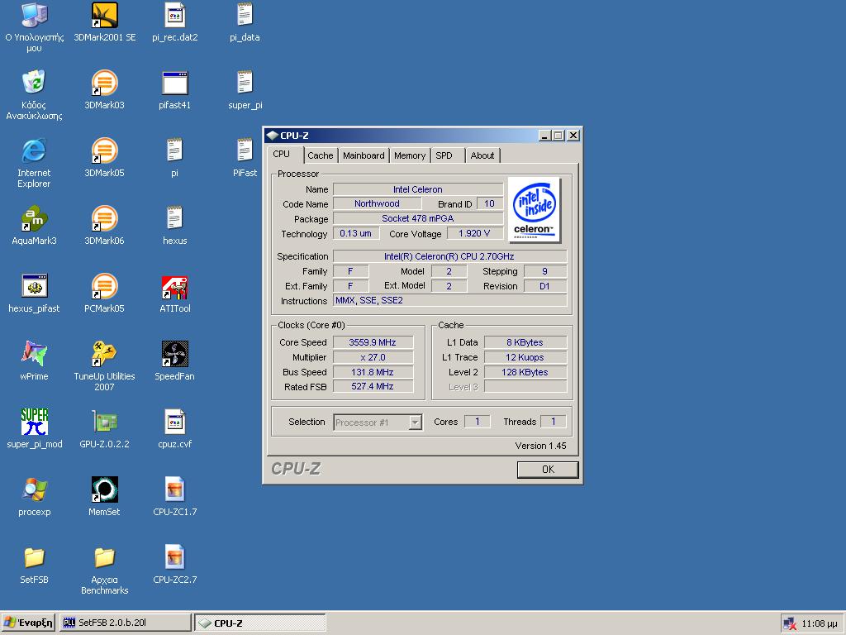Switch to the SPD tab
This screenshot has height=635, width=846.
(447, 155)
